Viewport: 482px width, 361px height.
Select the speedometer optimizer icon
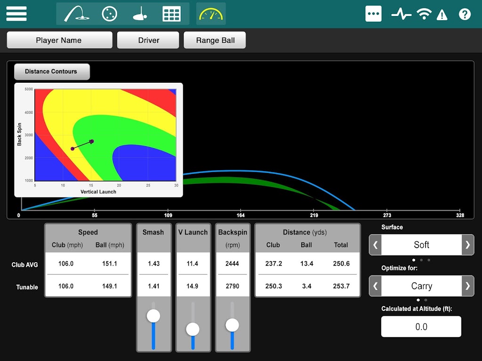211,14
